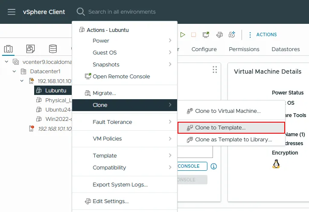This screenshot has width=309, height=212.
Task: Expand the Snapshots submenu chevron
Action: (x=170, y=64)
